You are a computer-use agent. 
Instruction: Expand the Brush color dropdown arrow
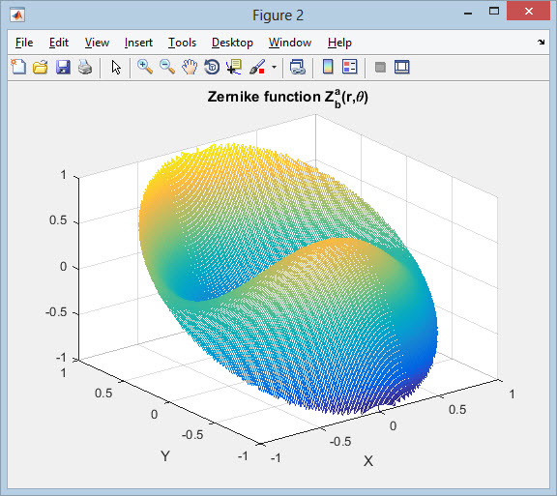click(x=274, y=67)
